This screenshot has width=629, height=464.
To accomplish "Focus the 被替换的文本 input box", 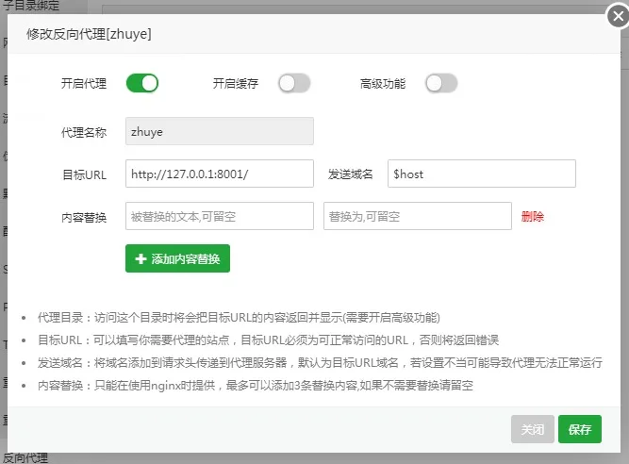I will click(x=220, y=216).
